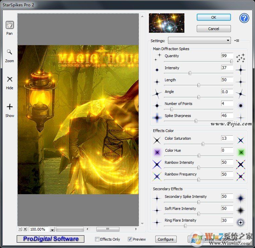Viewport: 255px width, 248px height.
Task: Click the maximum Quantity stars icon
Action: click(240, 58)
